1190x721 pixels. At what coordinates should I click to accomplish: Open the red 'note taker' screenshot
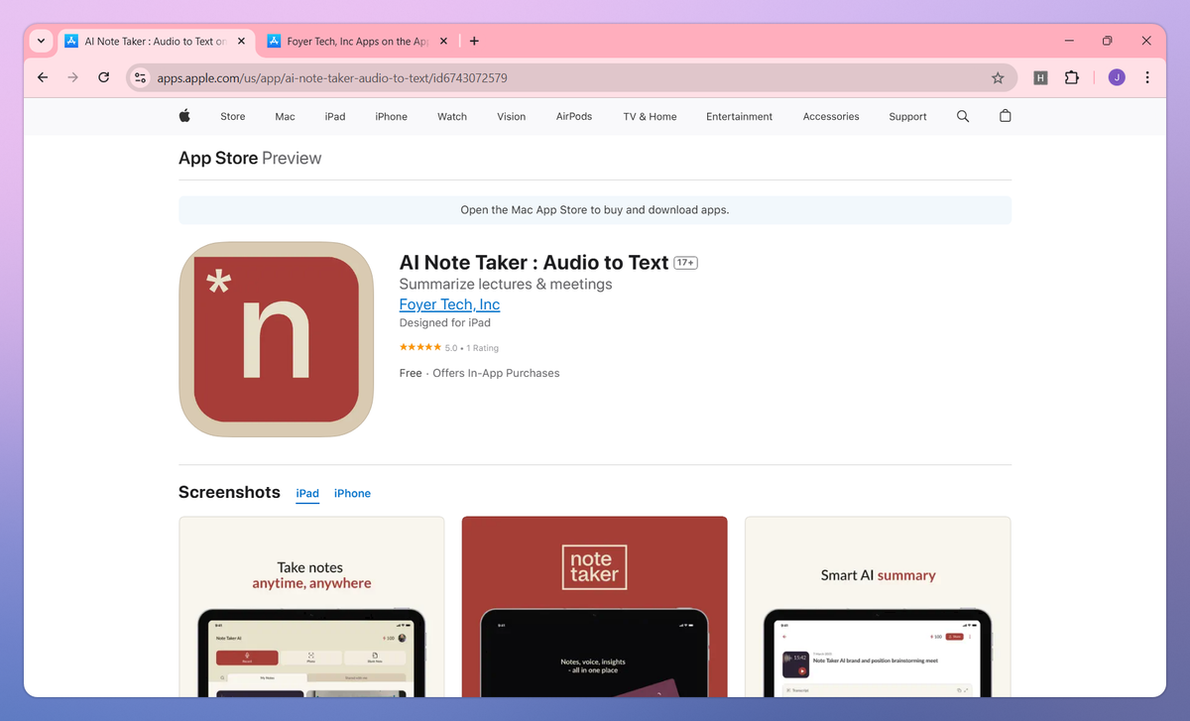[x=595, y=606]
